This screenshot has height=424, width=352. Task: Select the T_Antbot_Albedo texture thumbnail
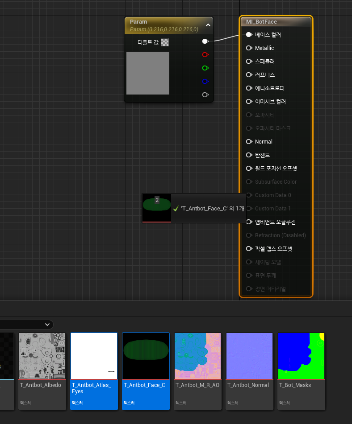point(42,356)
